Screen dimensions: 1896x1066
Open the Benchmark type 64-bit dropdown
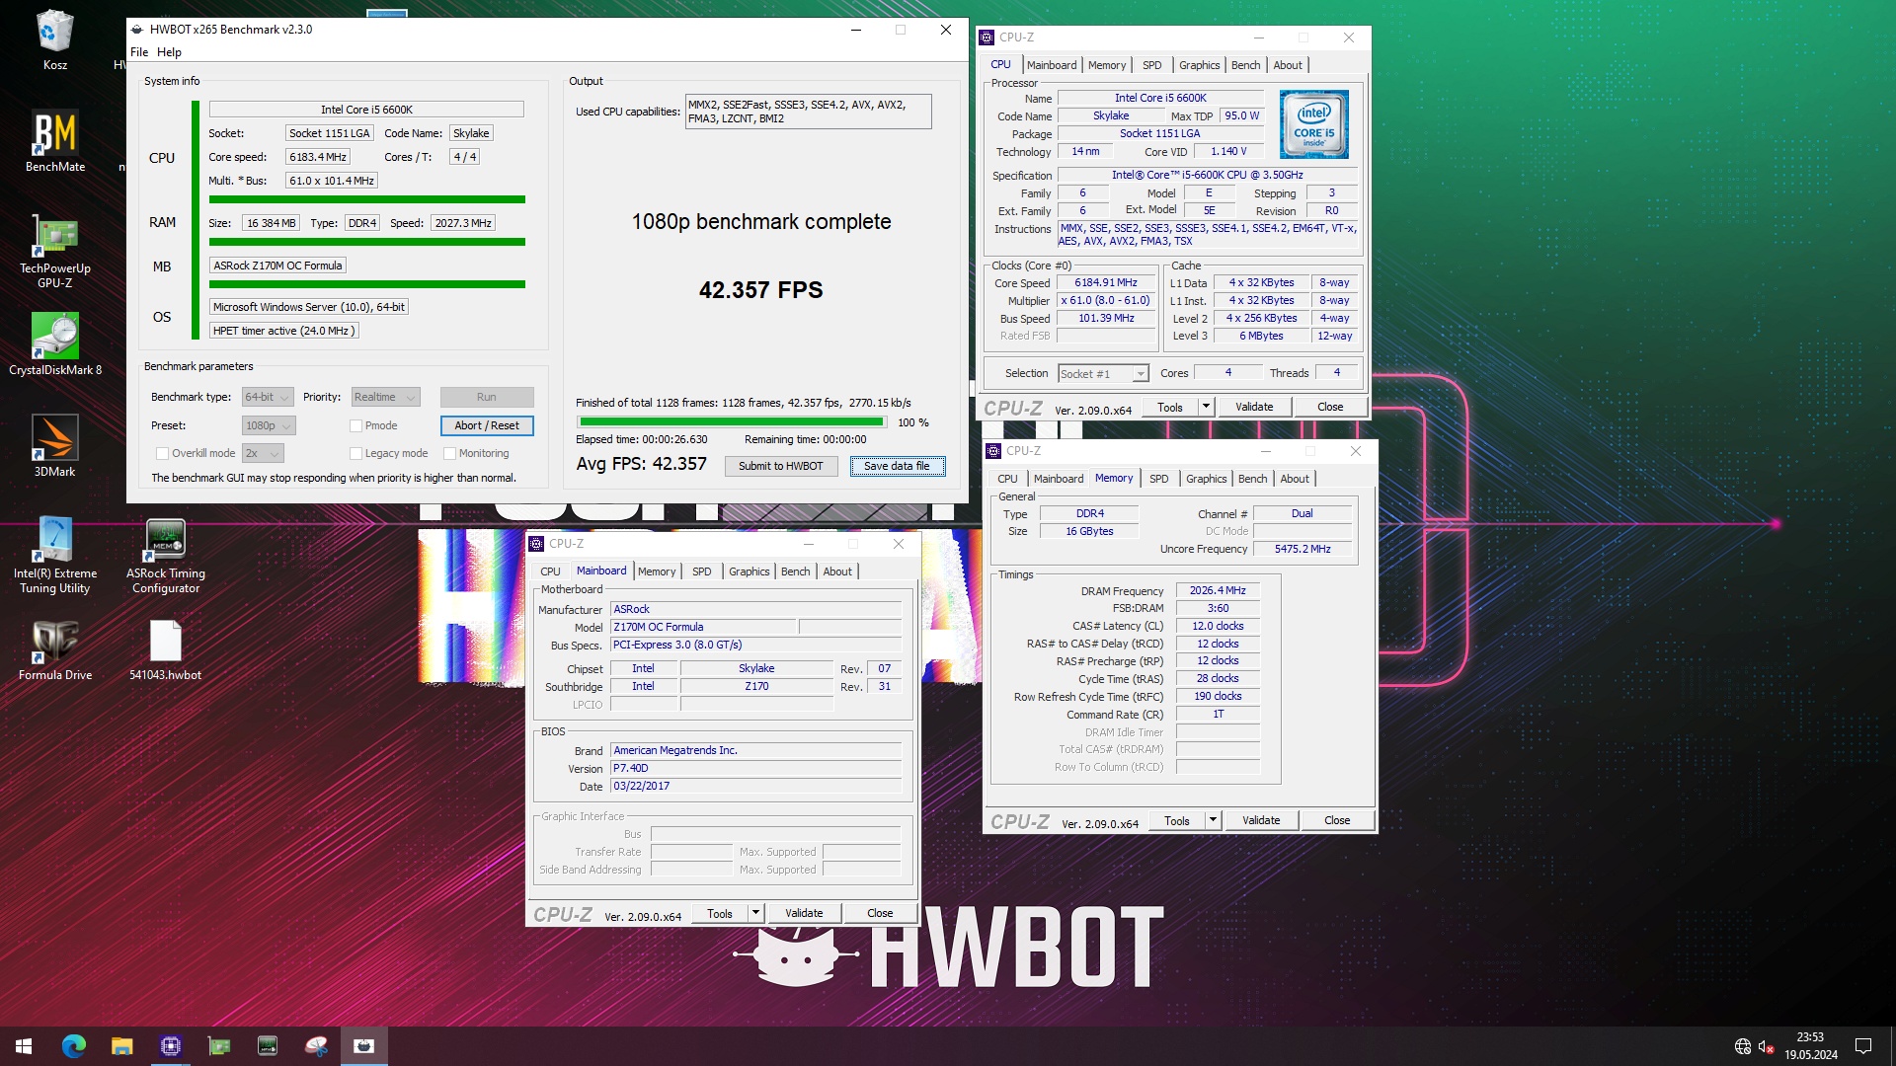pyautogui.click(x=268, y=397)
